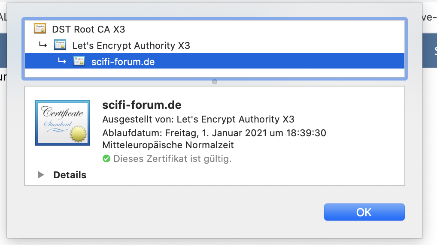Screen dimensions: 437x245
Task: Click the green valid-certificate checkmark icon
Action: (106, 159)
